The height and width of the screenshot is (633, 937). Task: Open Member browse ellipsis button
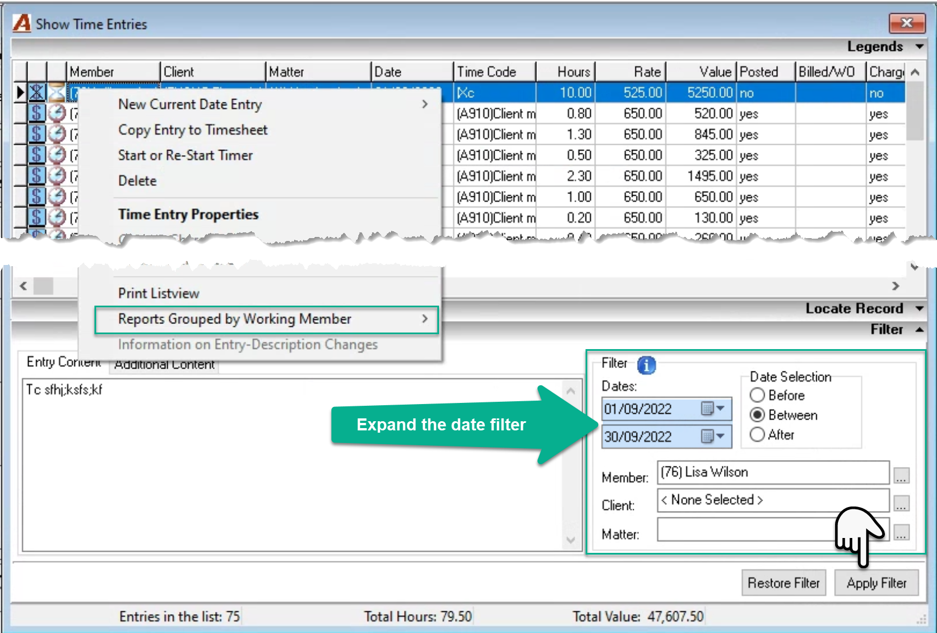902,475
